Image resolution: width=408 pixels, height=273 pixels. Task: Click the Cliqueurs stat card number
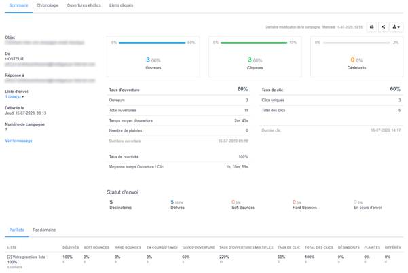point(249,60)
